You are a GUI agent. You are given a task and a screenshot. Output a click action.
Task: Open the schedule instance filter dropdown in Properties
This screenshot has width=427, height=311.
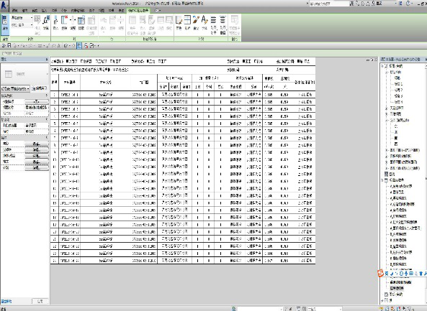[15, 88]
